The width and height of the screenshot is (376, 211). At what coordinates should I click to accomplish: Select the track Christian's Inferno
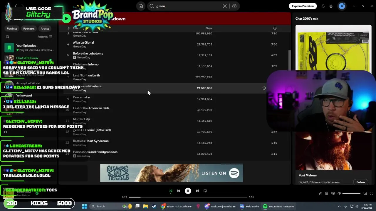click(x=85, y=64)
